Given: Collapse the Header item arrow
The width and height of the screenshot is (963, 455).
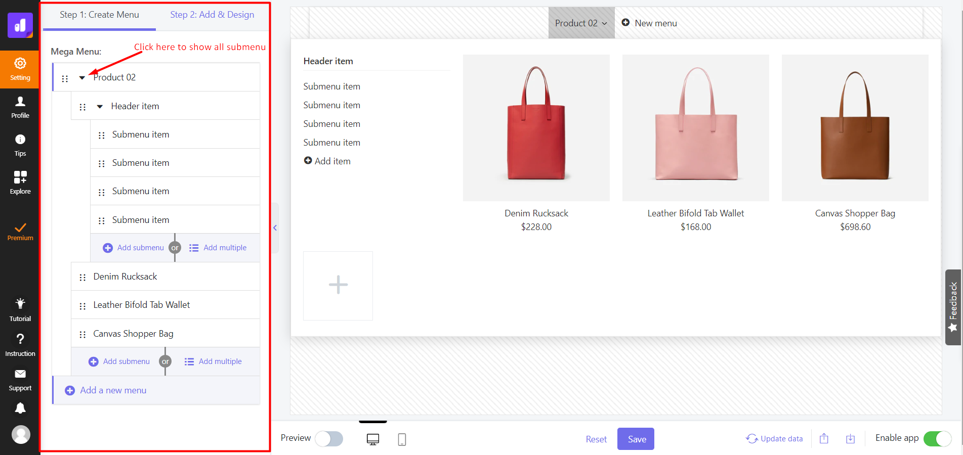Looking at the screenshot, I should [100, 107].
